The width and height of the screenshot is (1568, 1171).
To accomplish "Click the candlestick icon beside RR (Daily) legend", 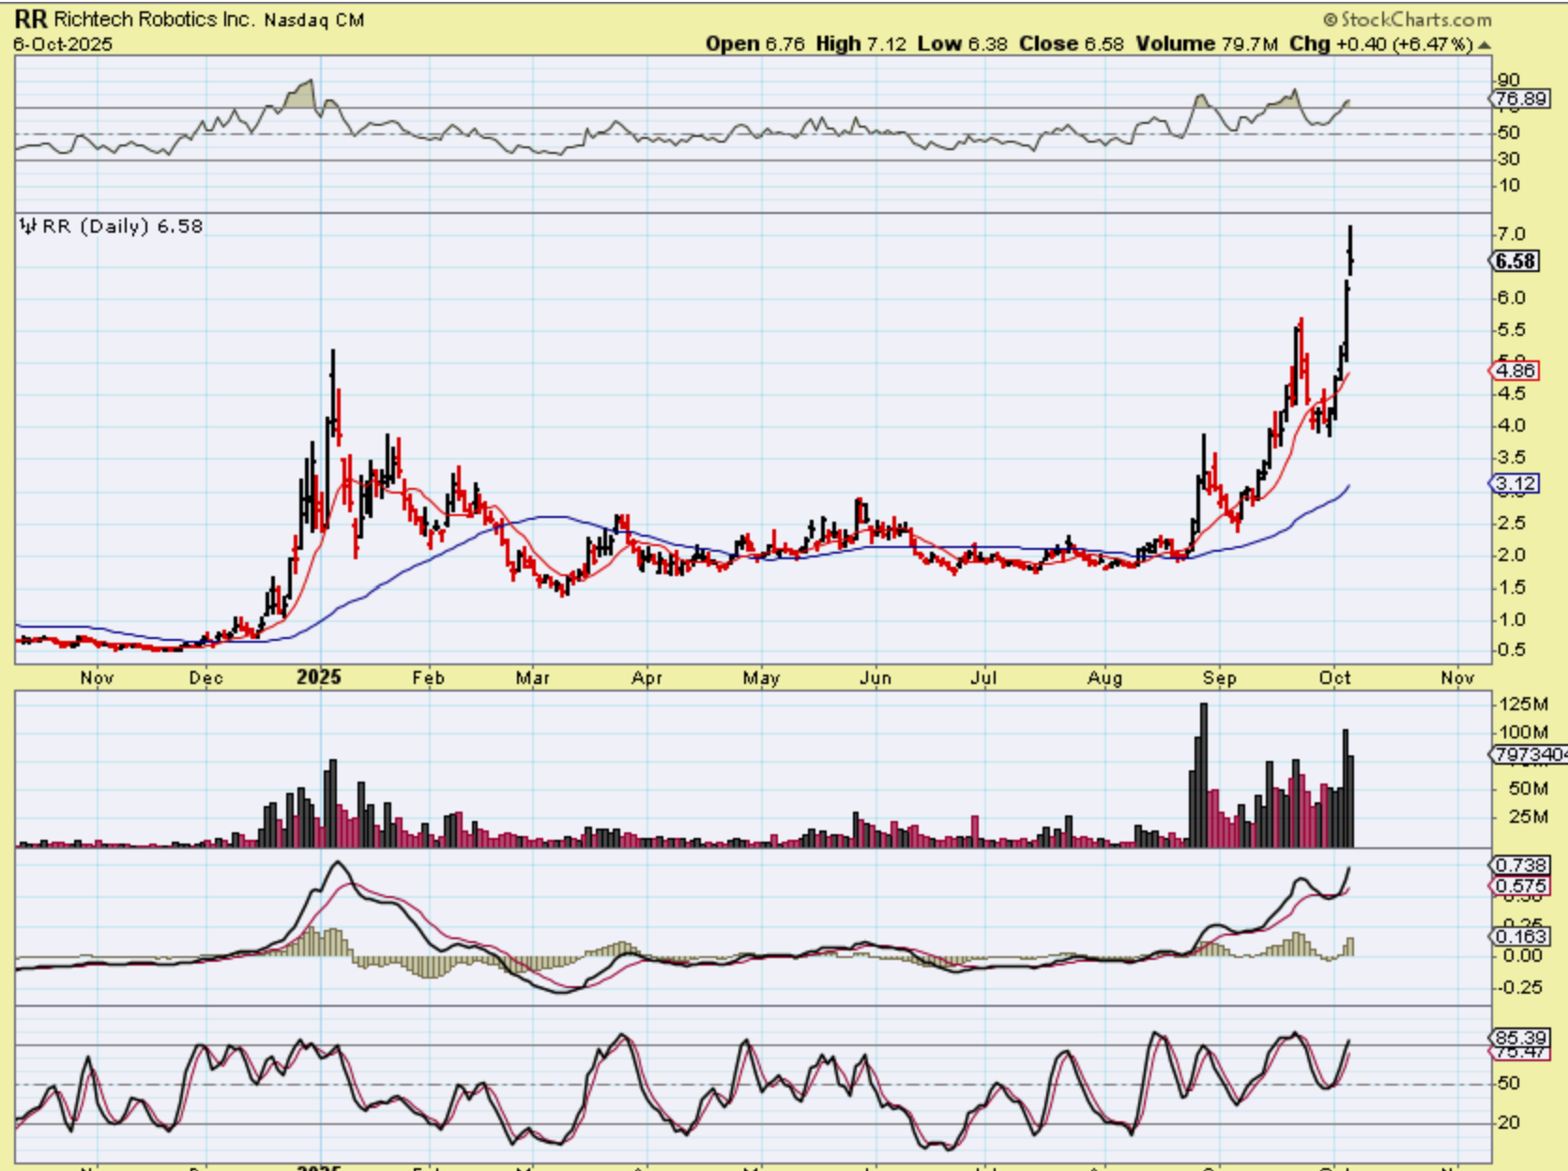I will [29, 226].
